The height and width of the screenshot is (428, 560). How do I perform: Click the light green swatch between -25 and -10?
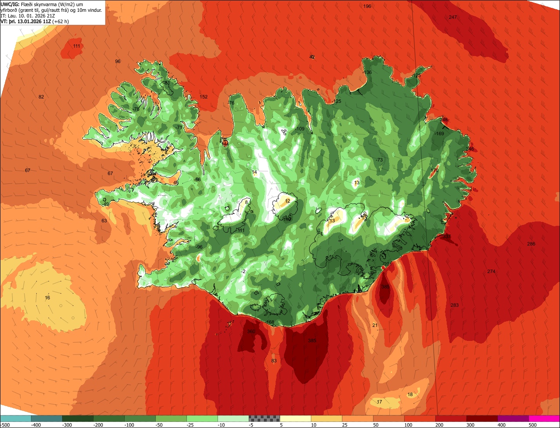202,418
